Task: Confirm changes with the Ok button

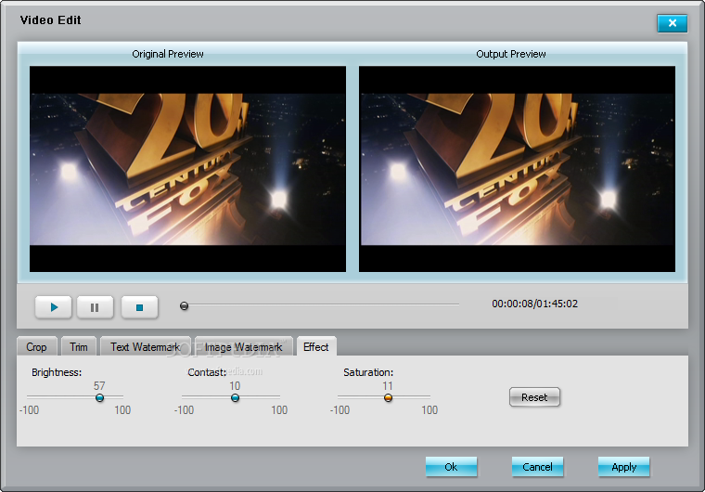Action: coord(451,467)
